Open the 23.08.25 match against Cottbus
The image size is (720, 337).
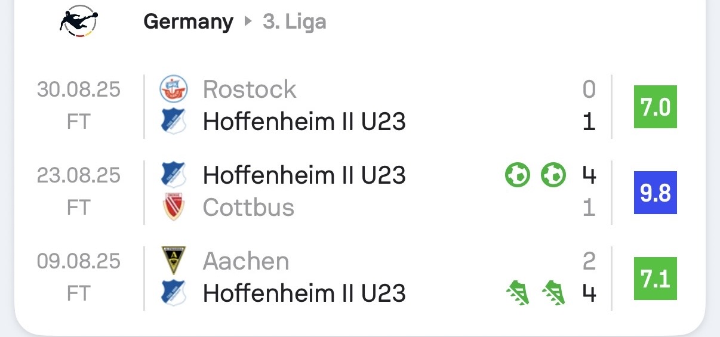click(358, 192)
